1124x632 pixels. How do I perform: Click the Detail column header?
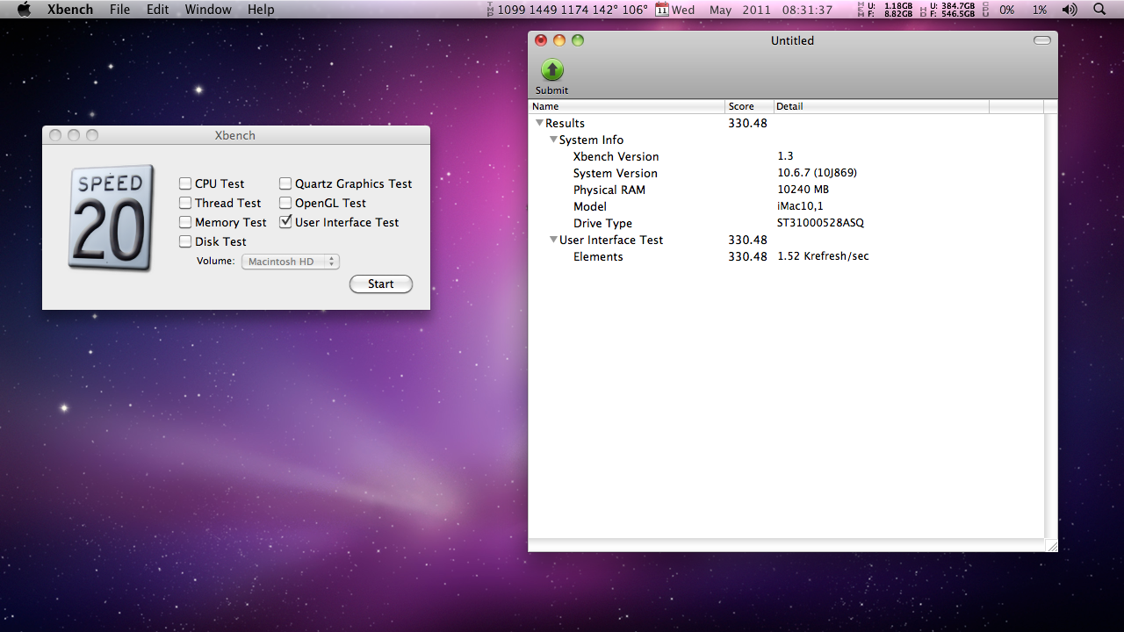click(x=882, y=106)
